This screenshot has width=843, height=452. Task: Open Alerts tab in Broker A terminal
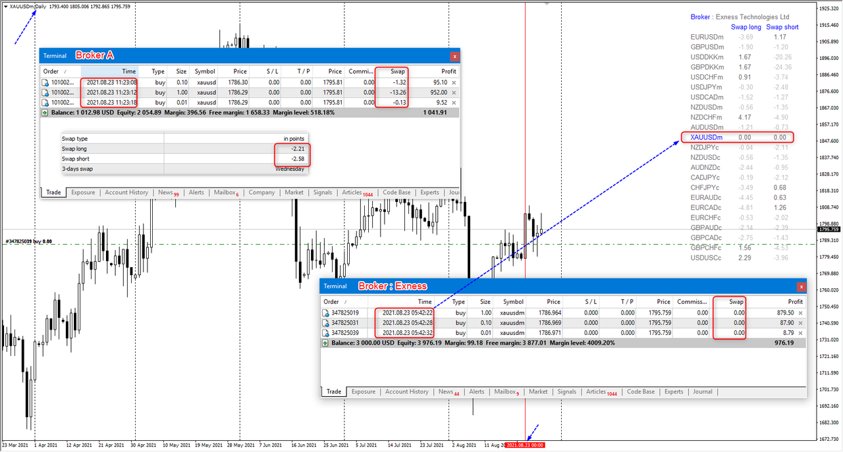pos(196,193)
